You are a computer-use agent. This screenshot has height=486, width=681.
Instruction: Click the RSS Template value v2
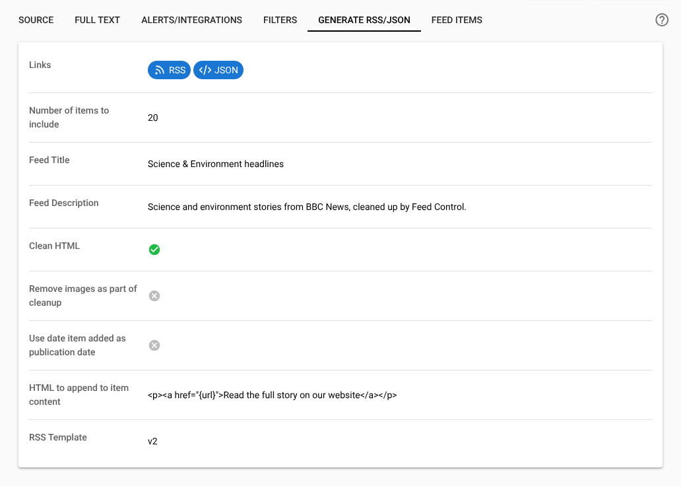click(x=152, y=441)
